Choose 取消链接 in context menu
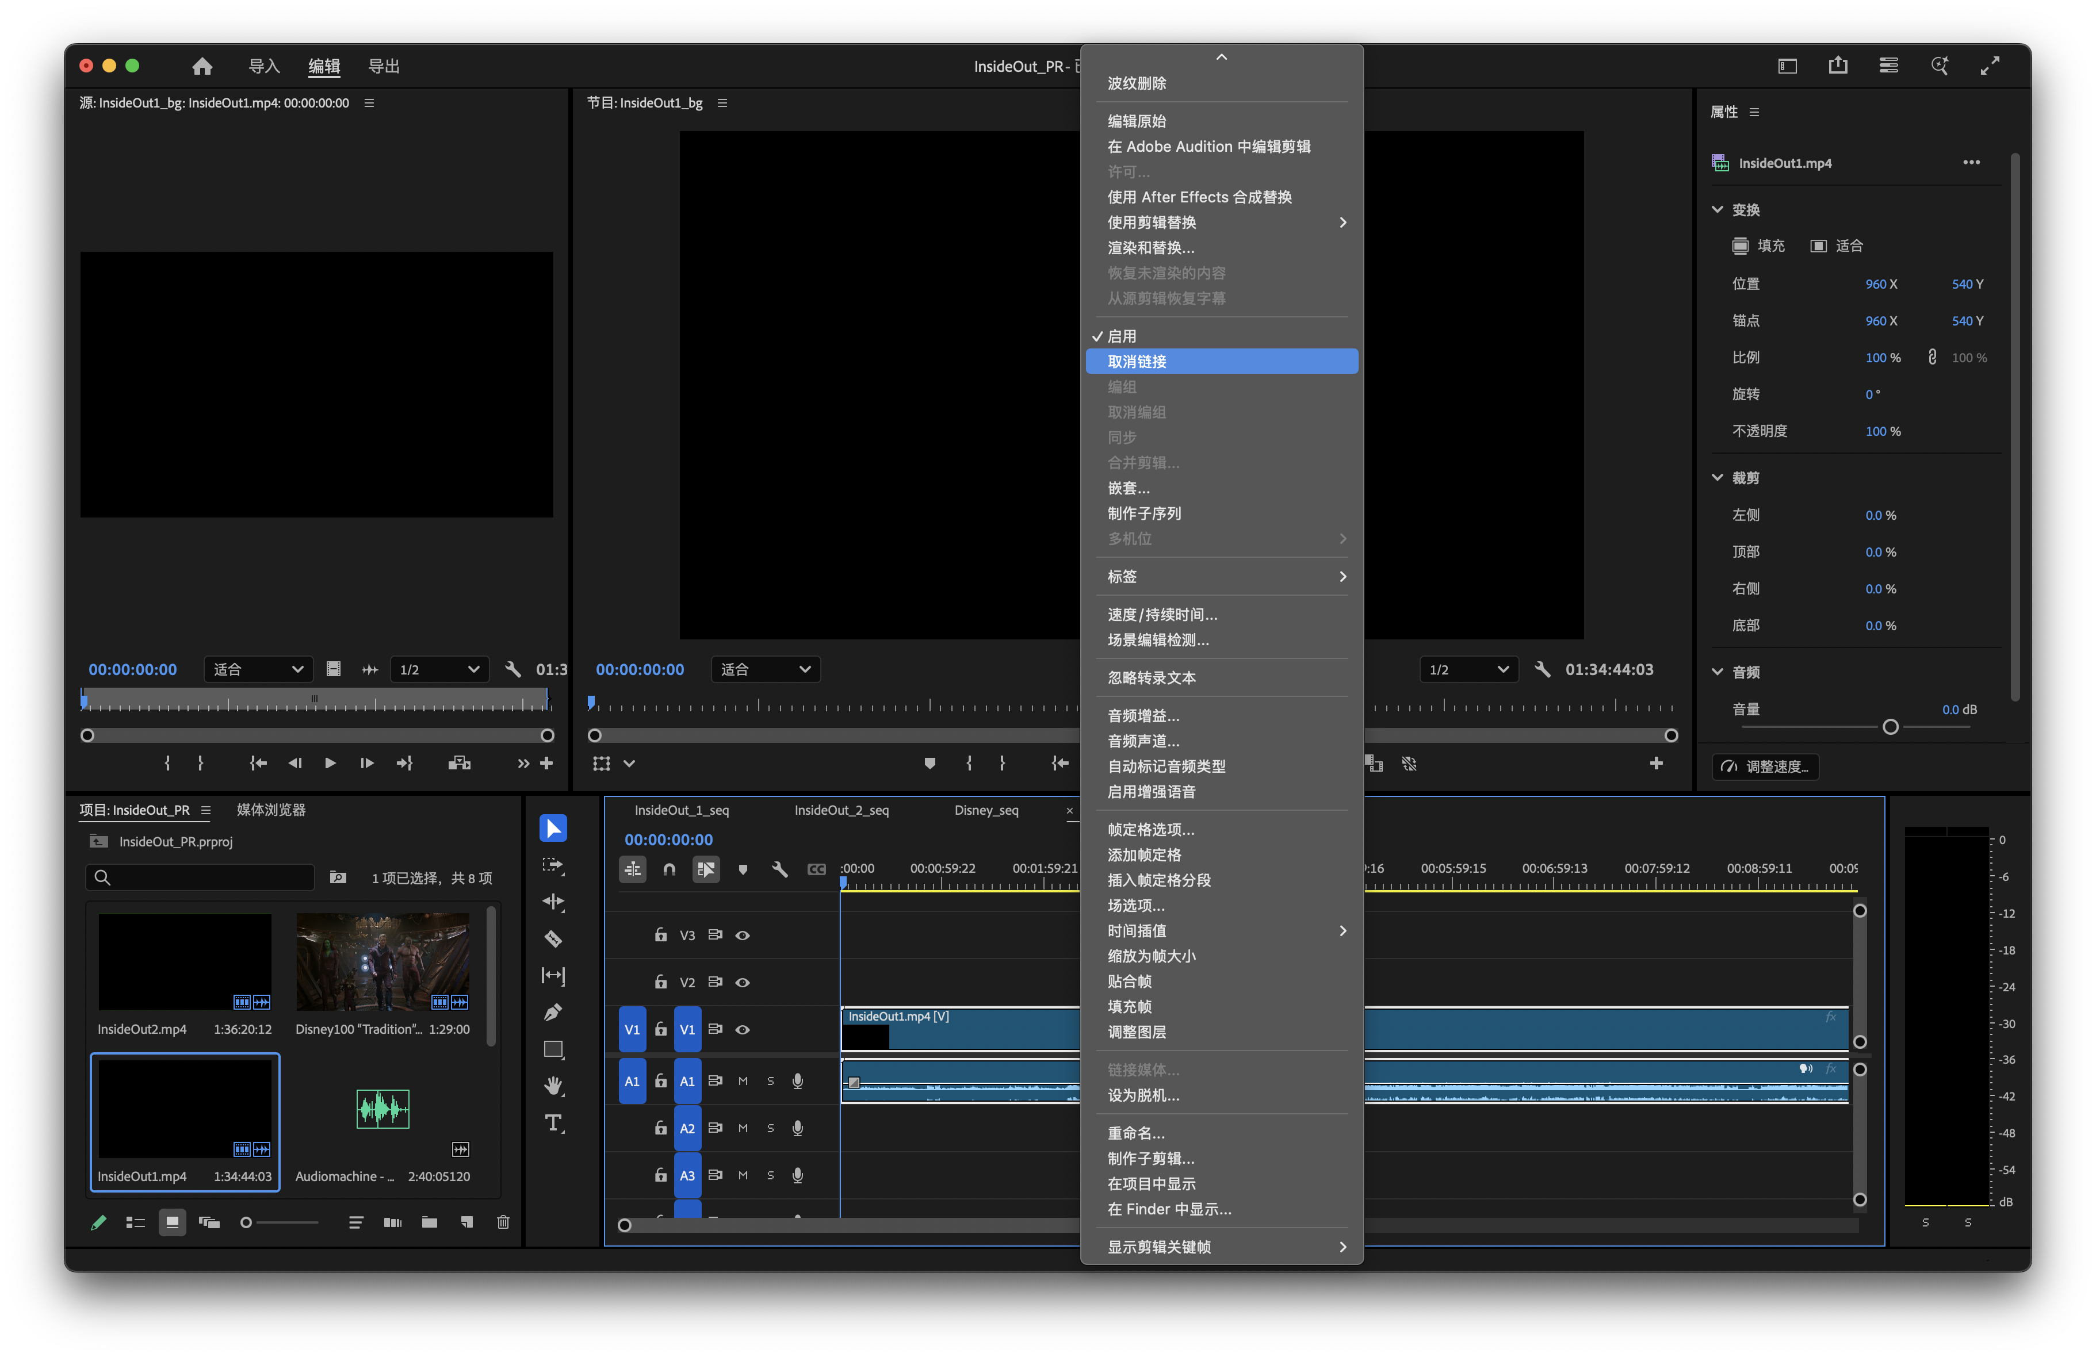The width and height of the screenshot is (2096, 1357). [x=1222, y=361]
